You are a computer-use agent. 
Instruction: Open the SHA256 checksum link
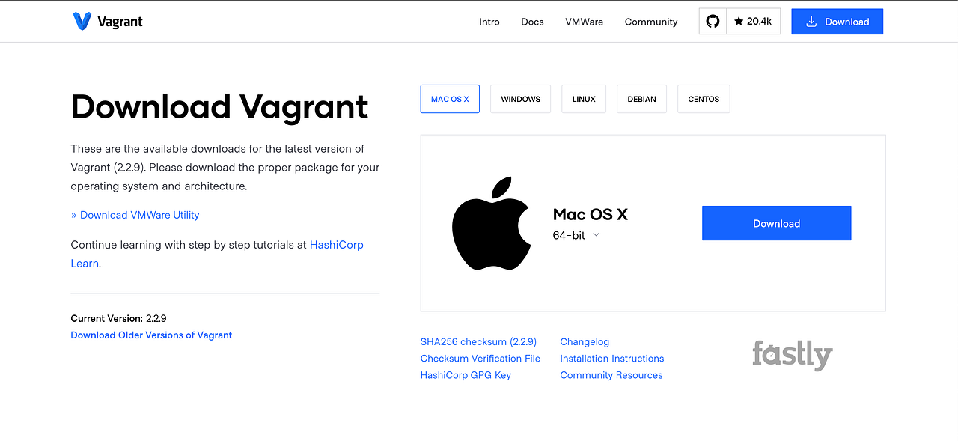pyautogui.click(x=478, y=341)
